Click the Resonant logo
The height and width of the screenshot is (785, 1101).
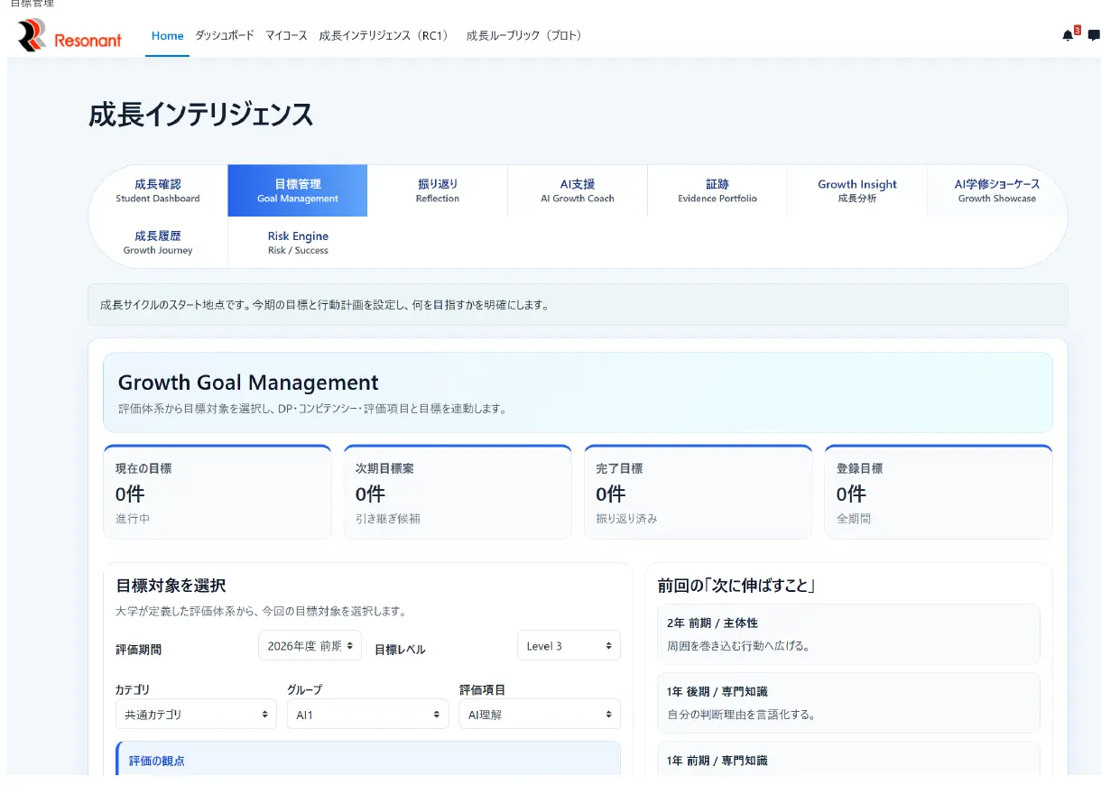pyautogui.click(x=69, y=36)
